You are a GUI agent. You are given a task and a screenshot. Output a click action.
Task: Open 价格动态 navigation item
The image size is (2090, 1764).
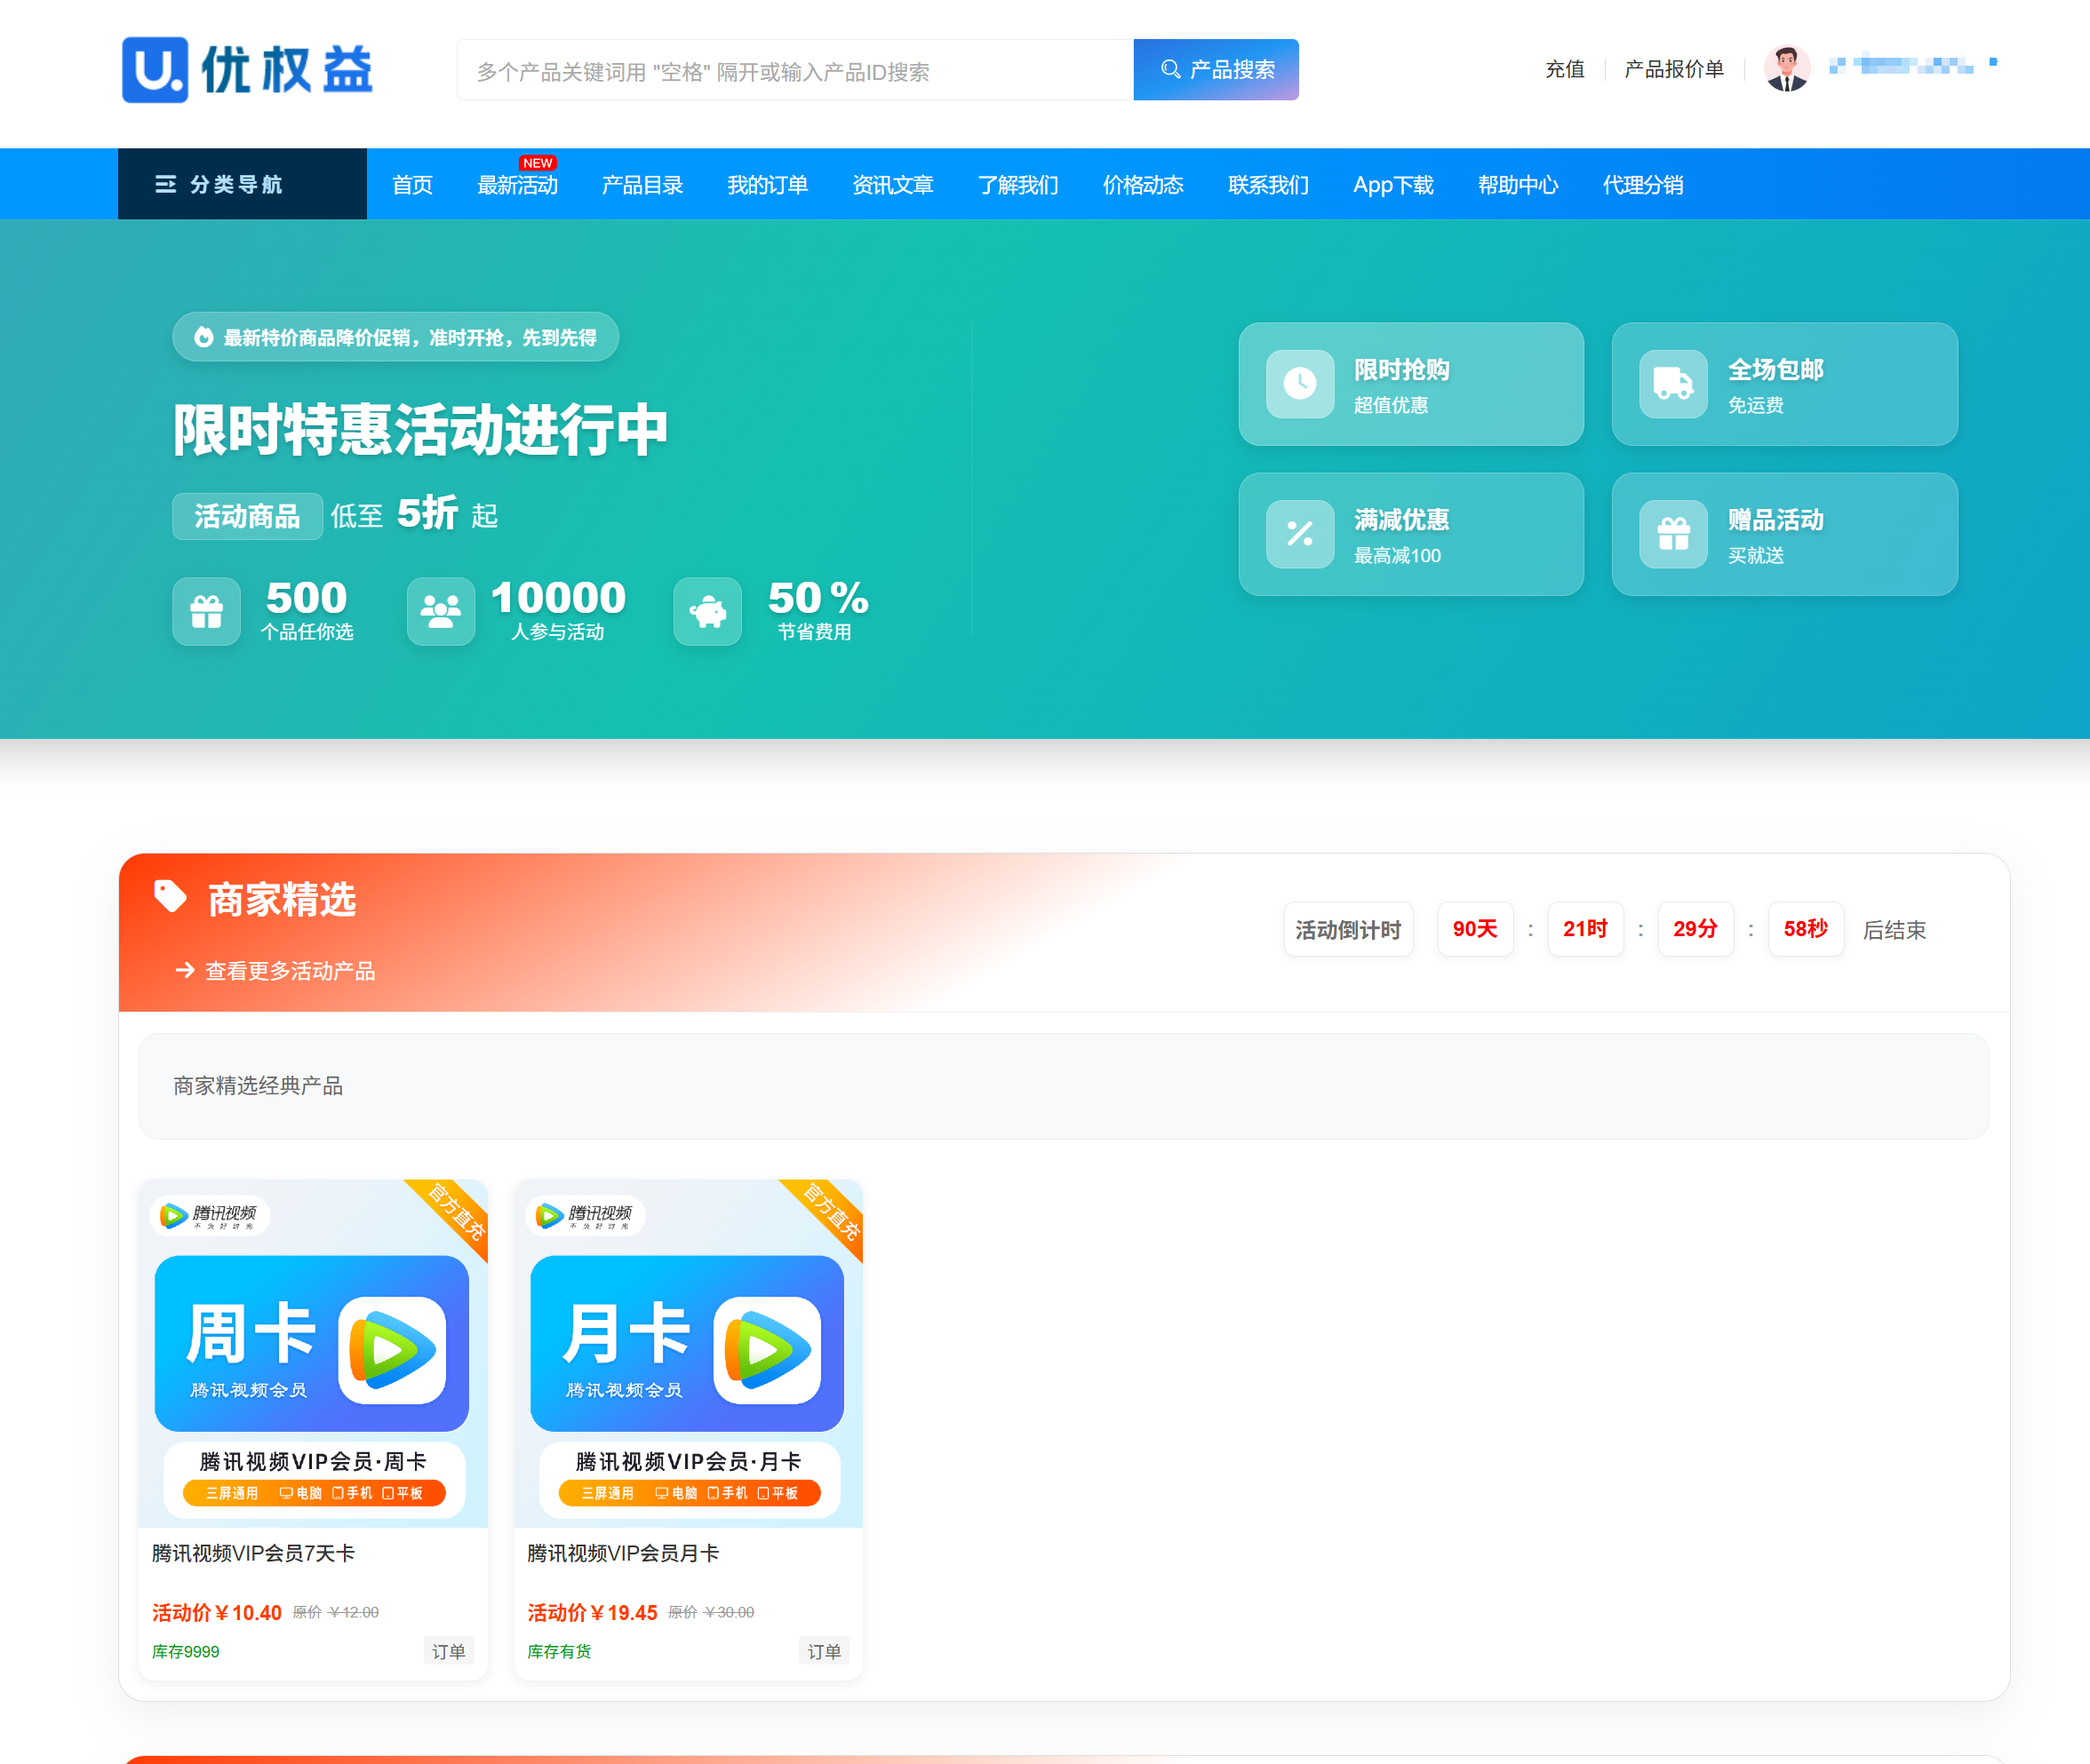pos(1143,185)
